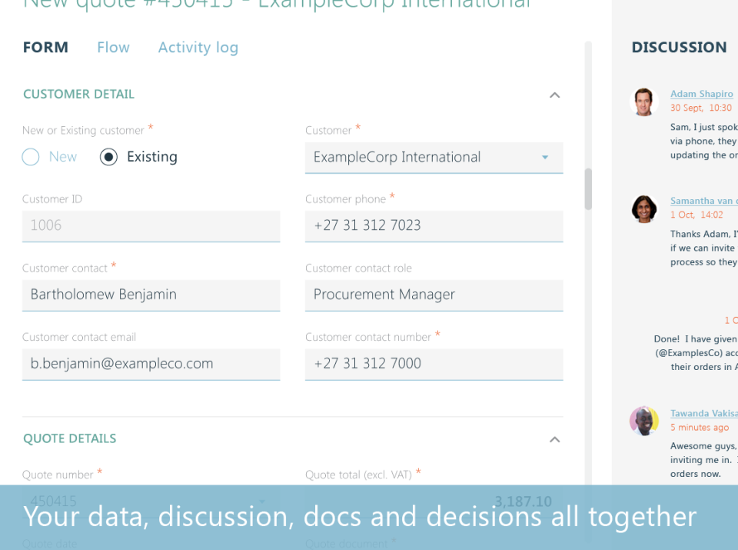Click Samantha's avatar picture
Viewport: 738px width, 550px height.
(x=643, y=208)
